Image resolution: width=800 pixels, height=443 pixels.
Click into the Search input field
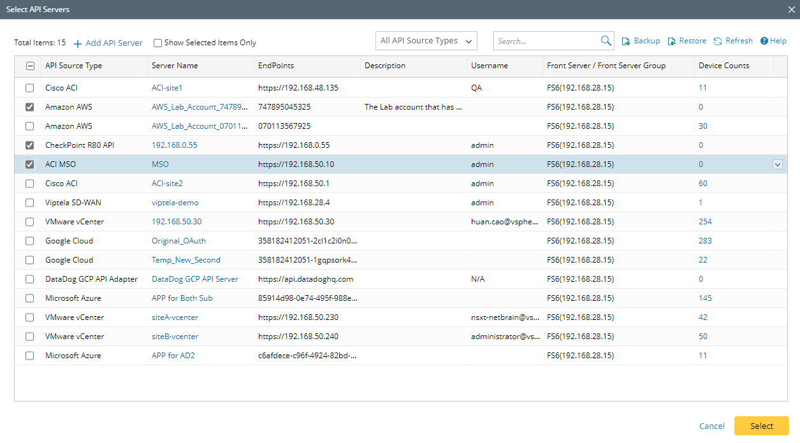click(x=546, y=41)
